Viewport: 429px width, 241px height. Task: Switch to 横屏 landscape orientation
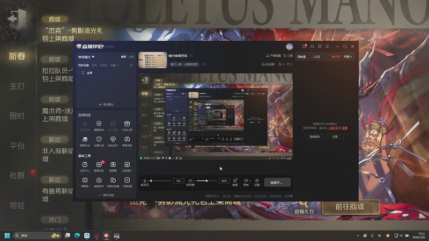click(124, 57)
